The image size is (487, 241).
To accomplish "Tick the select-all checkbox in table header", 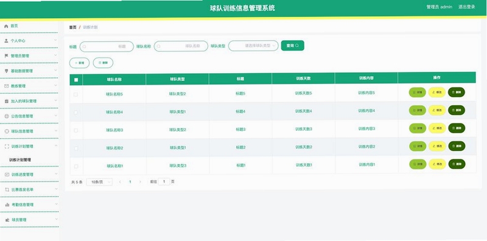I will pos(76,80).
